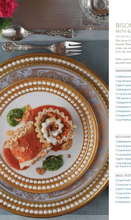131x220 pixels.
Task: Click the '1 28-ounce ca' ingredient line
Action: [x=123, y=98]
